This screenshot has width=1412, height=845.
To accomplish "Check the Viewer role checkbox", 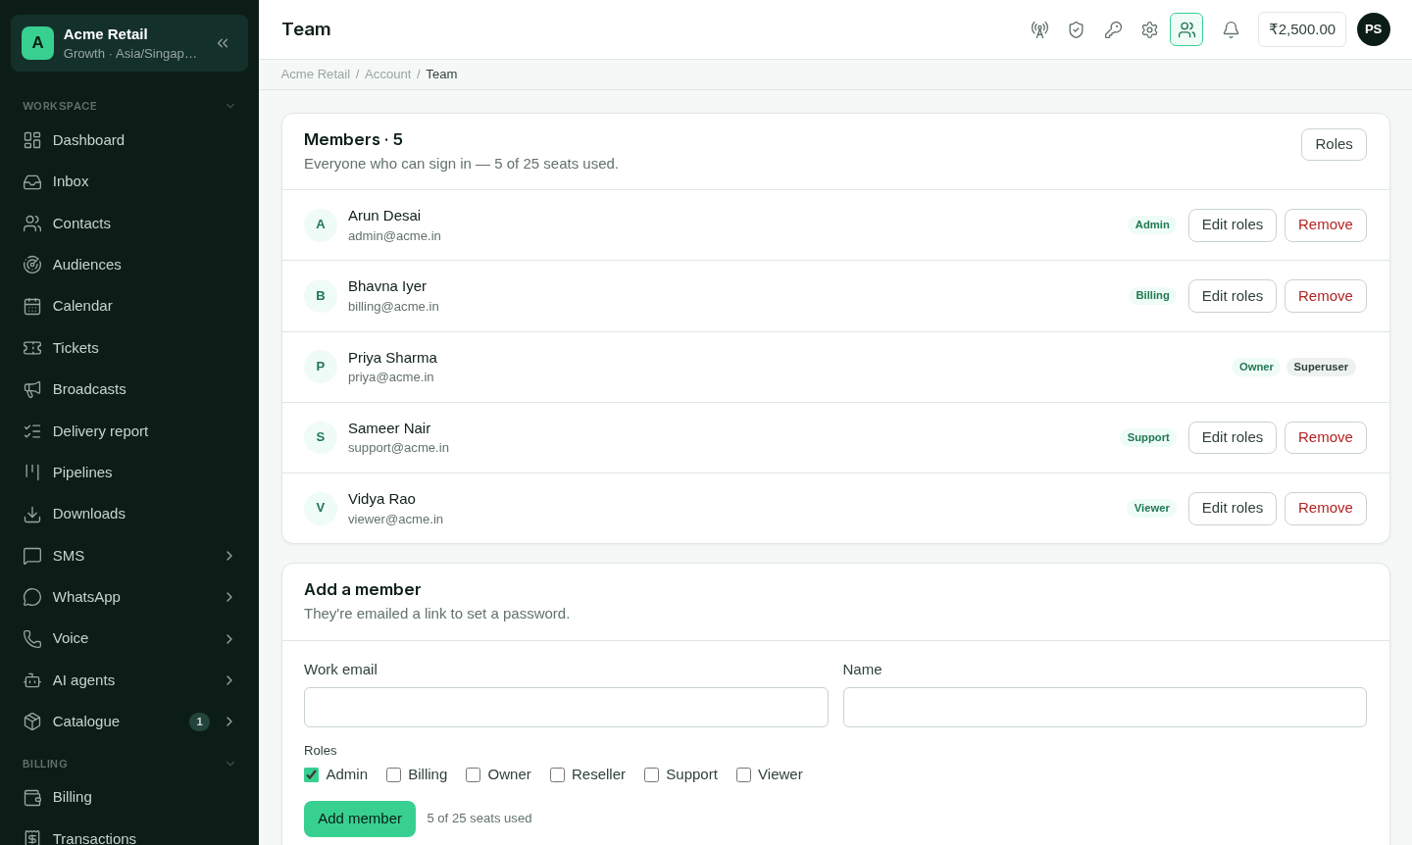I will [x=744, y=774].
